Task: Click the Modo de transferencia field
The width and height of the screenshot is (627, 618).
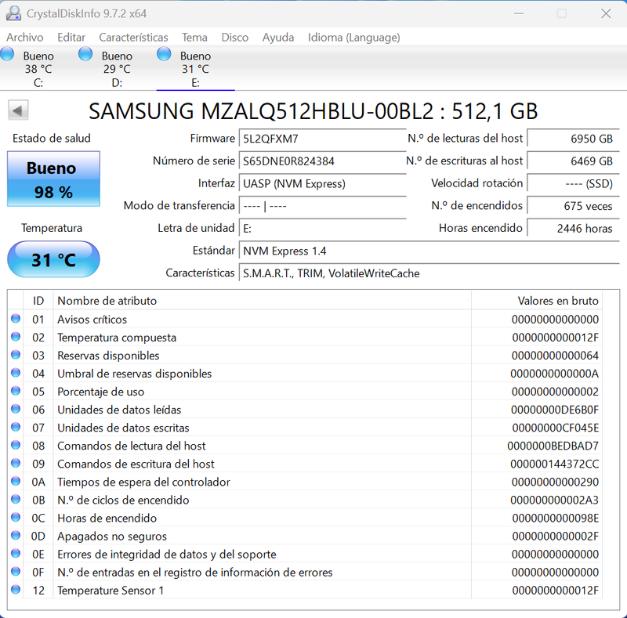Action: [322, 205]
